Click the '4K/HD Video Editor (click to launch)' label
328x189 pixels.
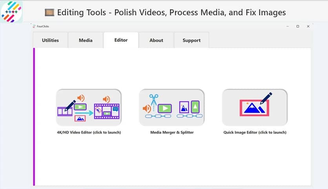coord(89,132)
